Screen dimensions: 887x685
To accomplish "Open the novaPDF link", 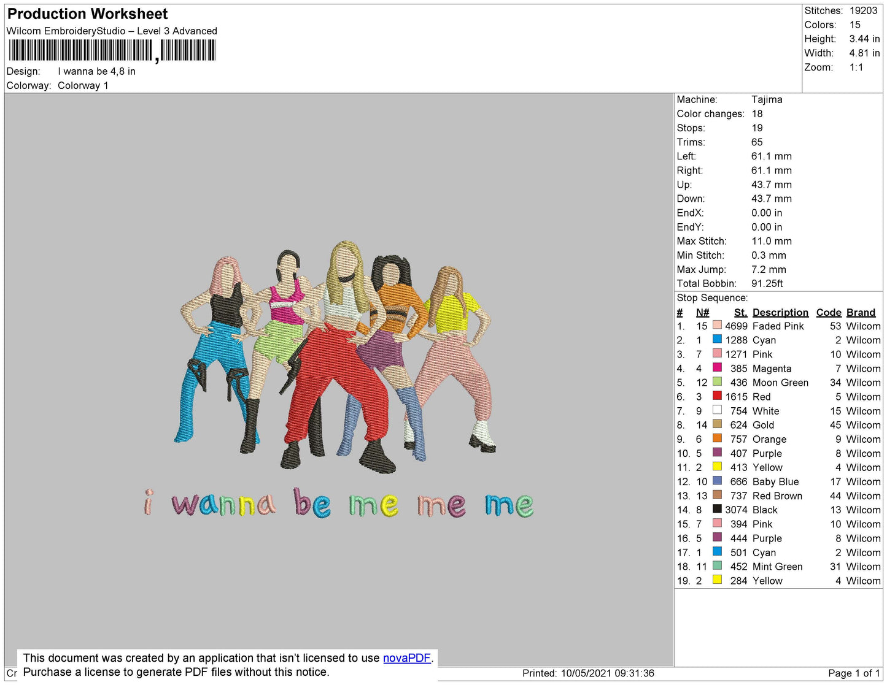I will (407, 658).
